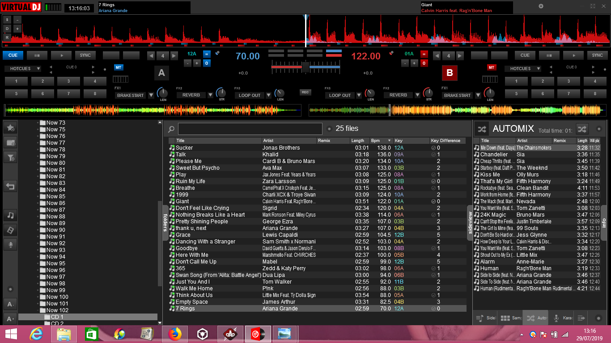The width and height of the screenshot is (611, 343).
Task: Show music files using the note icon
Action: [10, 215]
